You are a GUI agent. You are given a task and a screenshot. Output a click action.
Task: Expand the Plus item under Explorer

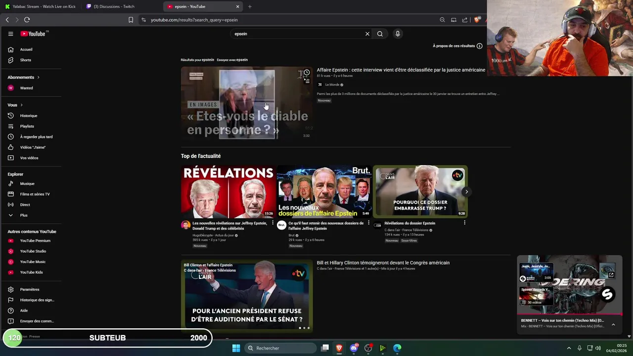tap(18, 215)
